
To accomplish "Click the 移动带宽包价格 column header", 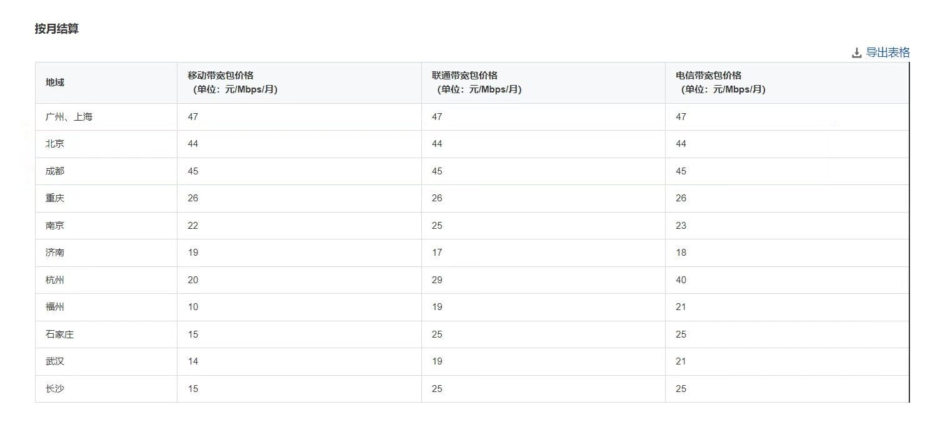I will [x=221, y=76].
